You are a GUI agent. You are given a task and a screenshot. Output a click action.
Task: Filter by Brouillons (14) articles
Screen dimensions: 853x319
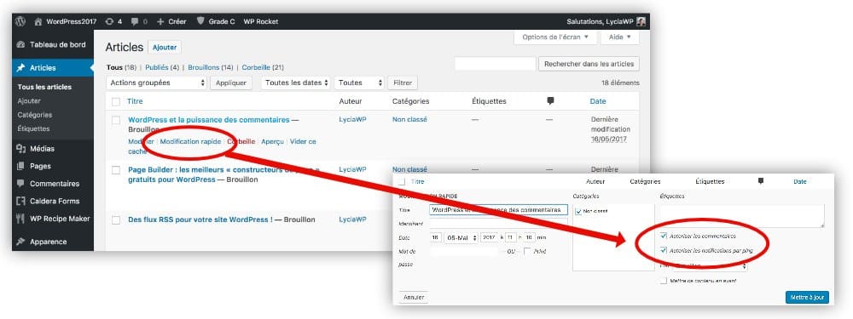click(x=211, y=67)
